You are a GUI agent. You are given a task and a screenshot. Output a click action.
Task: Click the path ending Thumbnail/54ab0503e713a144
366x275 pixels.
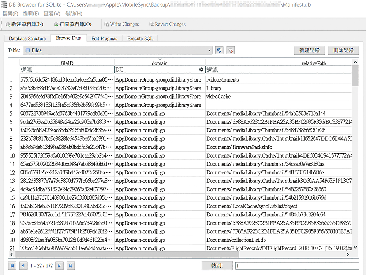point(279,113)
